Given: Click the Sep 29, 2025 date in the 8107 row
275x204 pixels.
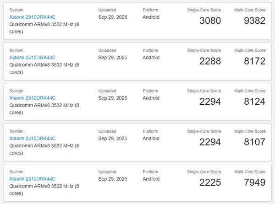Looking at the screenshot, I should point(113,138).
